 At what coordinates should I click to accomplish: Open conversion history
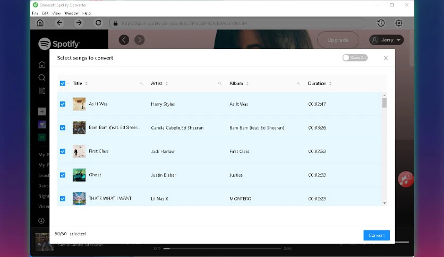pyautogui.click(x=381, y=23)
